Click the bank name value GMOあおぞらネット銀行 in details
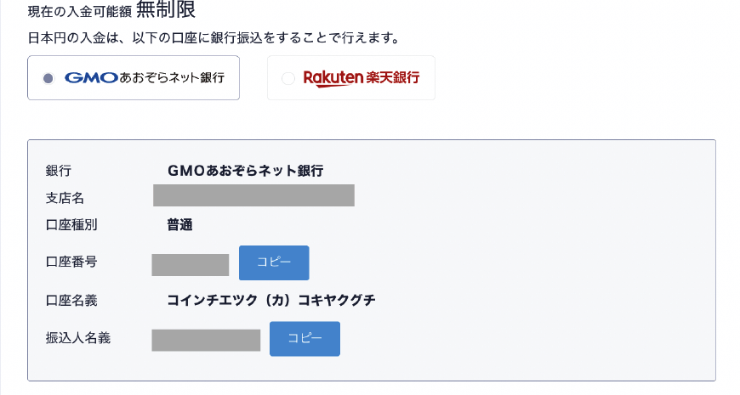Screen dimensions: 740x395 (x=246, y=171)
